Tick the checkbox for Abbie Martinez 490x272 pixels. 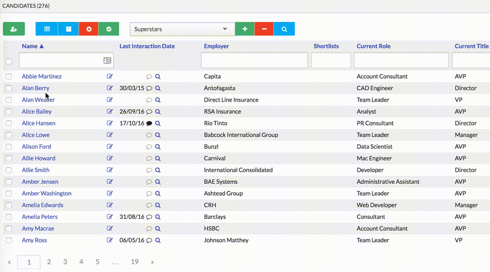tap(9, 77)
